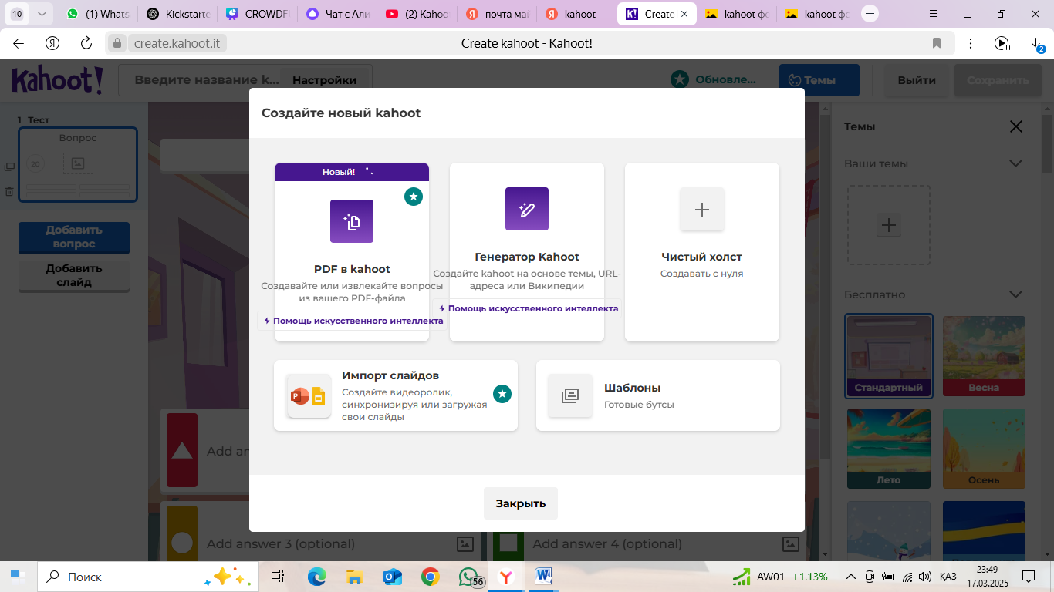Viewport: 1054px width, 592px height.
Task: Open a new browser tab with plus
Action: [x=870, y=14]
